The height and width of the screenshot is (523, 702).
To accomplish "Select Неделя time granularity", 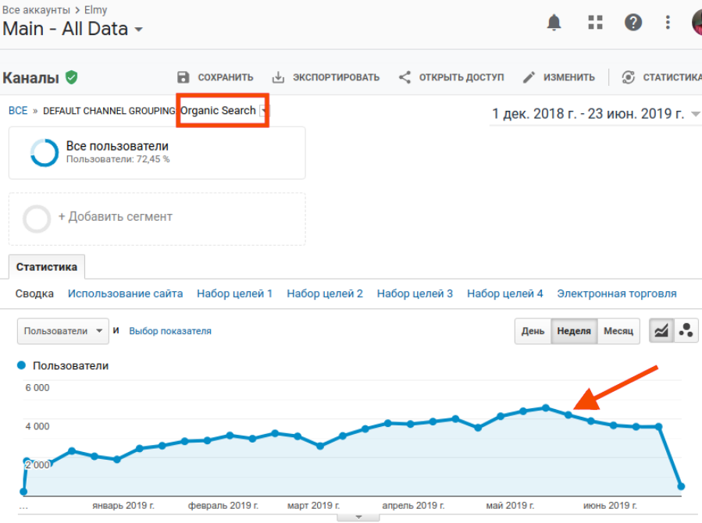I will (x=574, y=331).
